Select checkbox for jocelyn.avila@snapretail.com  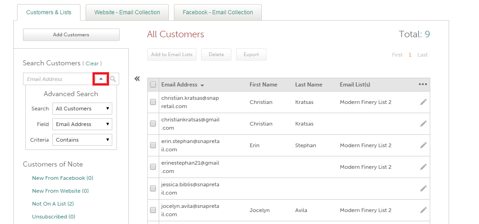(x=153, y=210)
